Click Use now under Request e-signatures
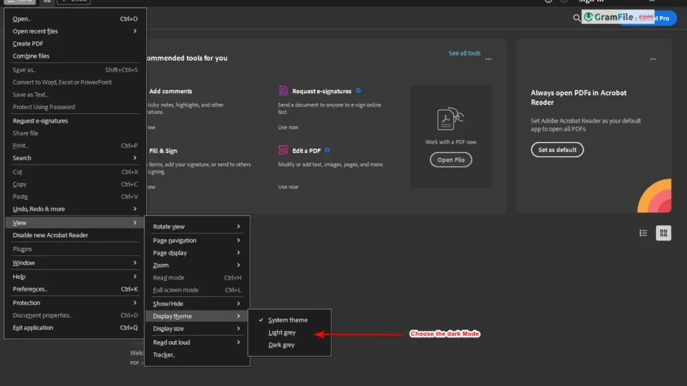 (288, 127)
